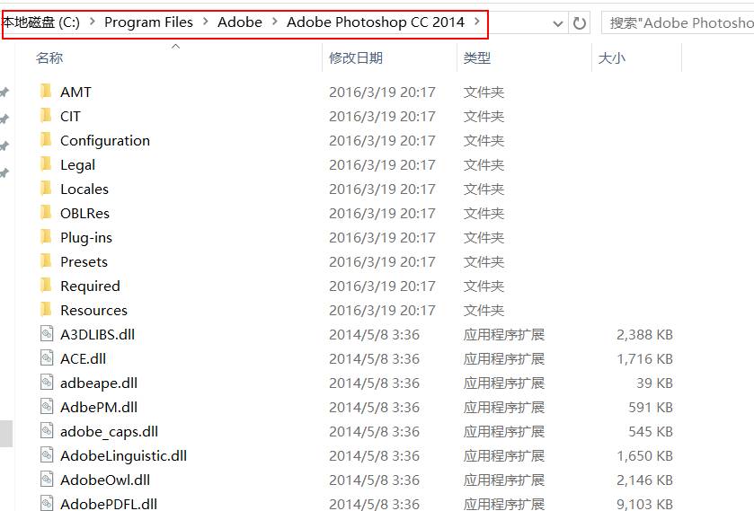Select the Plug-ins folder name
Viewport: 754px width, 511px height.
86,238
